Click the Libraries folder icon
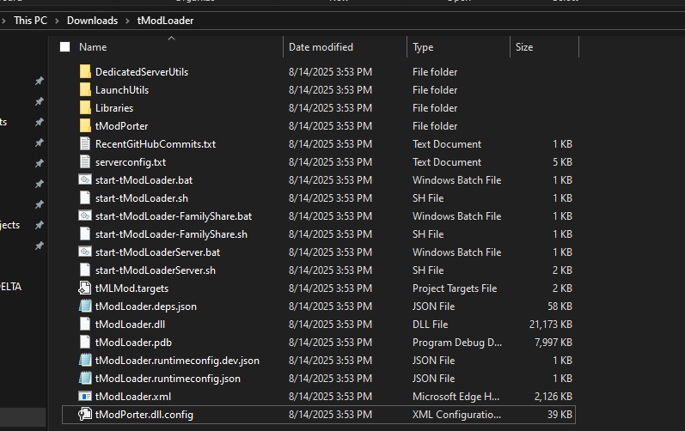 [x=85, y=108]
